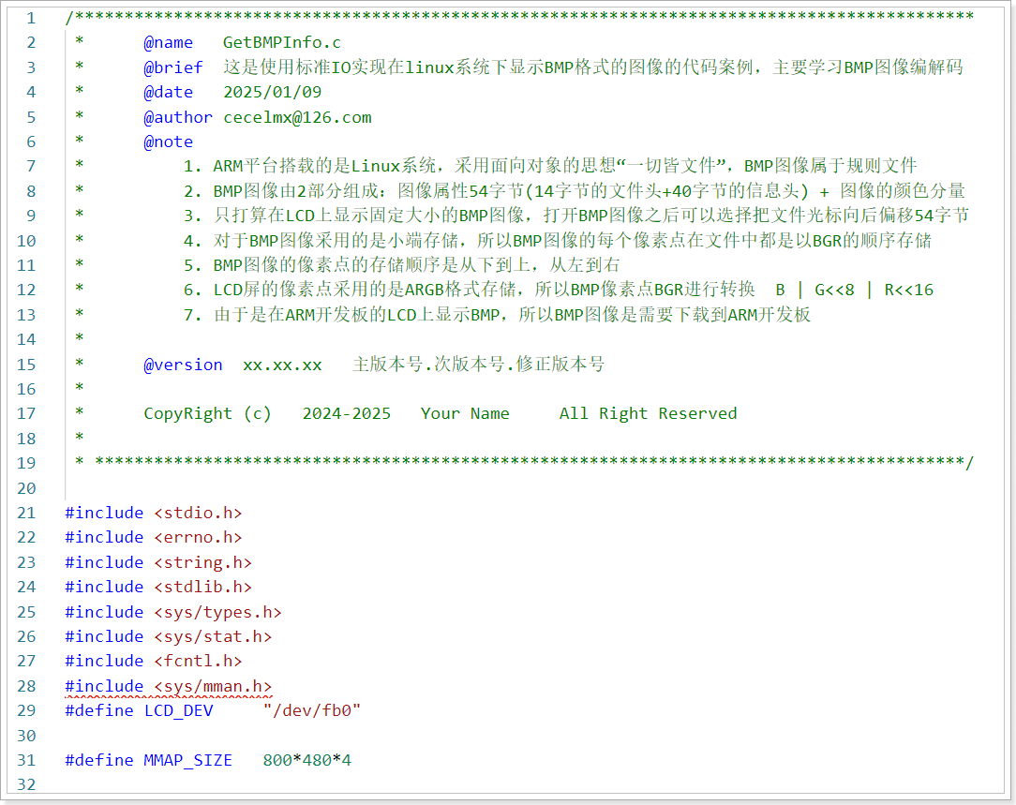Viewport: 1016px width, 805px height.
Task: Click the #include keyword on line 21
Action: (x=104, y=513)
